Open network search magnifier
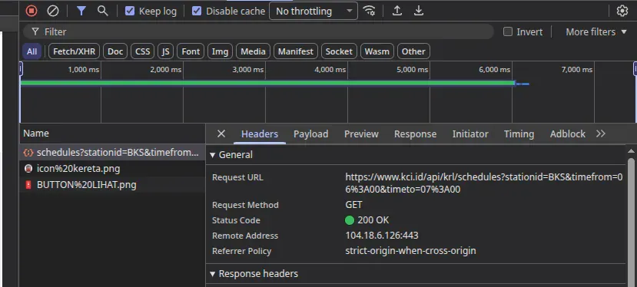The image size is (637, 287). click(x=103, y=11)
